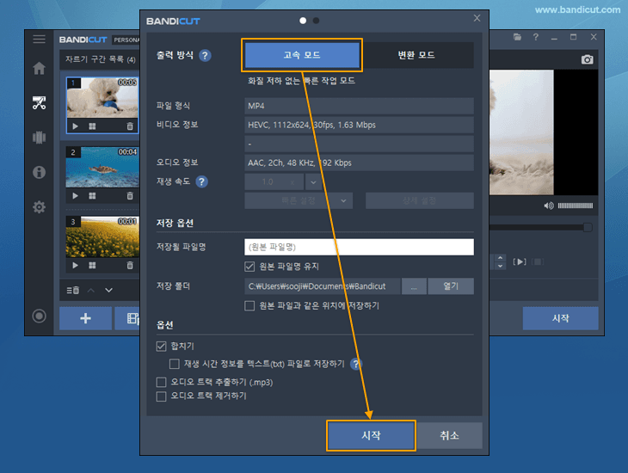Enable 원본 파일과 같은 위치에 저장하기 checkbox
628x473 pixels.
(249, 306)
